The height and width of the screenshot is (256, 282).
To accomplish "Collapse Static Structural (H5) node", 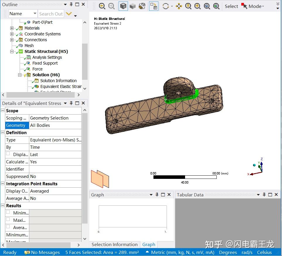I will pos(12,51).
